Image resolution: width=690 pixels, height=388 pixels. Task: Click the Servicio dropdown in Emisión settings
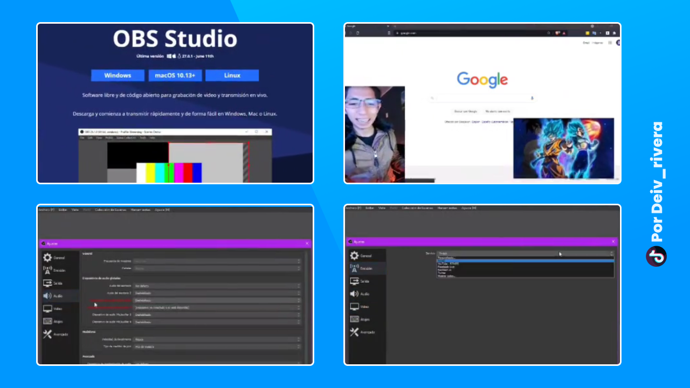tap(525, 253)
